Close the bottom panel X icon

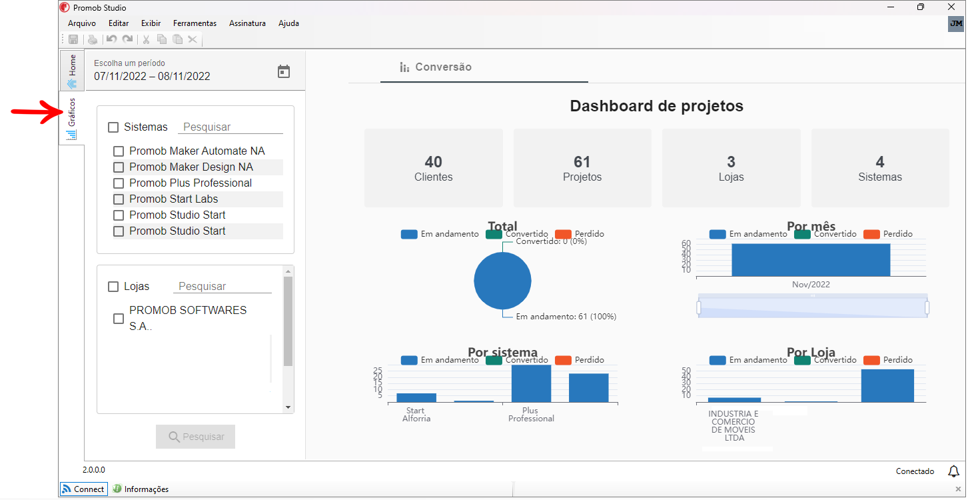coord(958,489)
